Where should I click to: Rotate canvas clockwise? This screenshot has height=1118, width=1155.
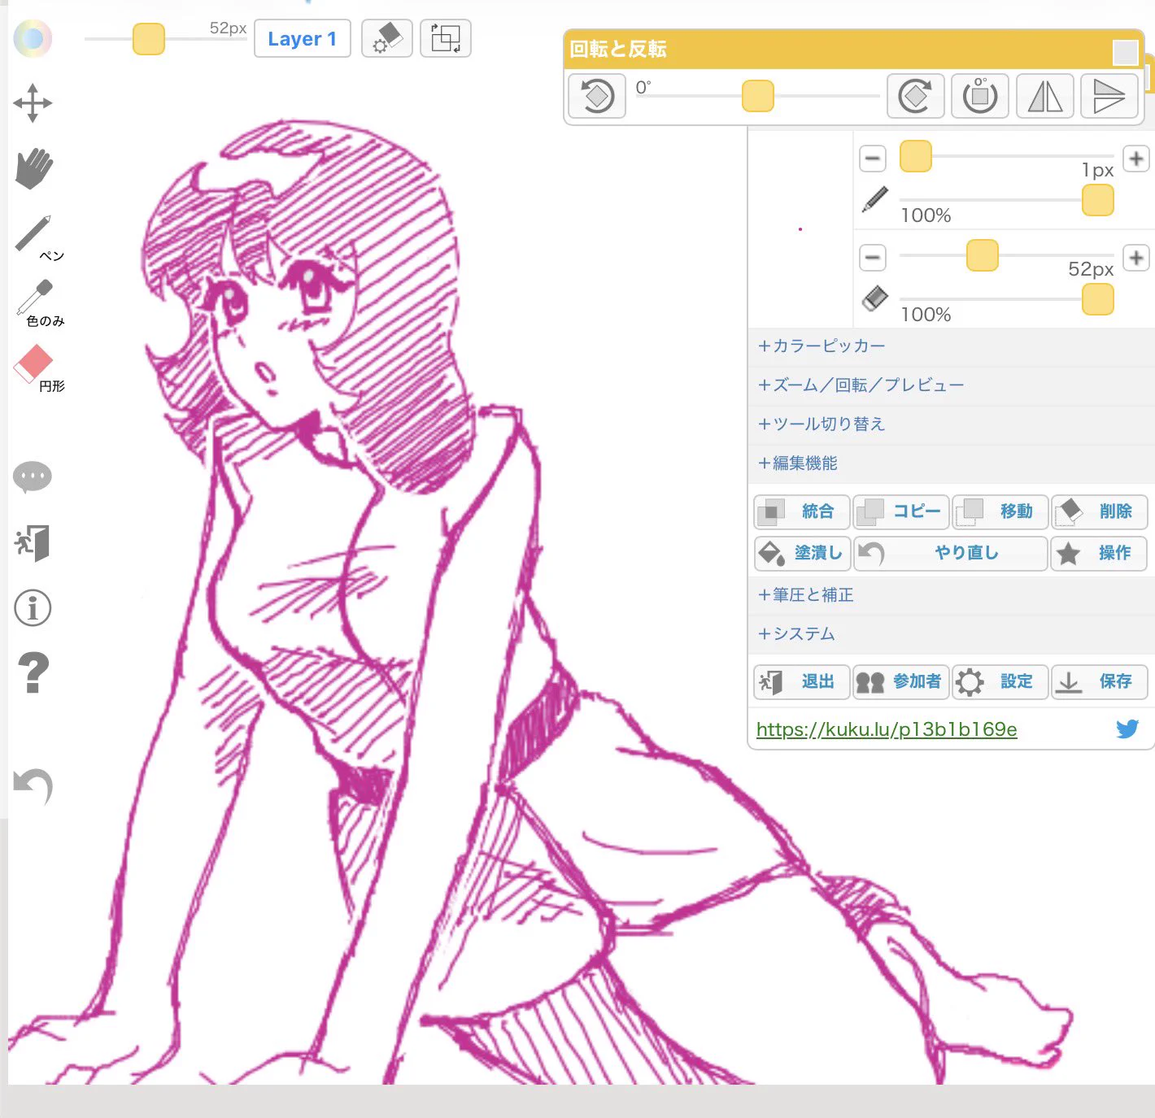916,96
